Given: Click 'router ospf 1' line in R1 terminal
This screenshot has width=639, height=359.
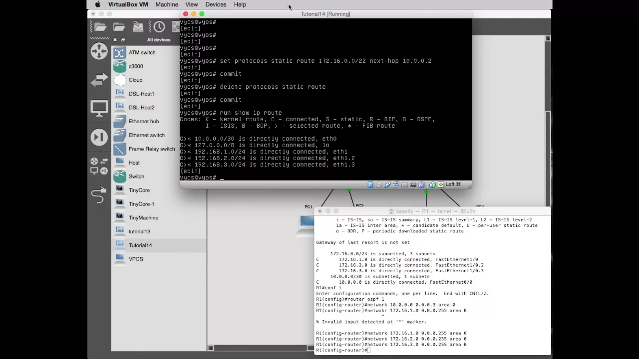Looking at the screenshot, I should point(350,299).
